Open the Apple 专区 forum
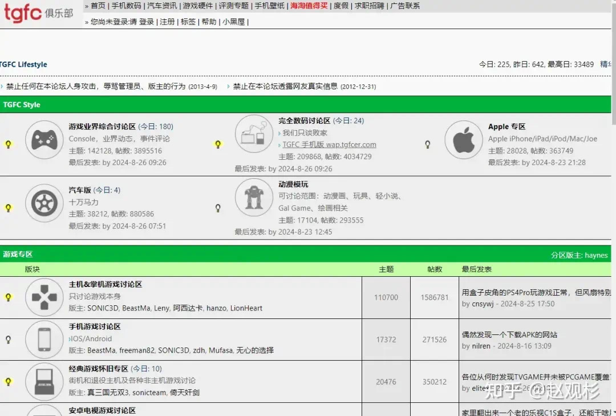 tap(507, 126)
